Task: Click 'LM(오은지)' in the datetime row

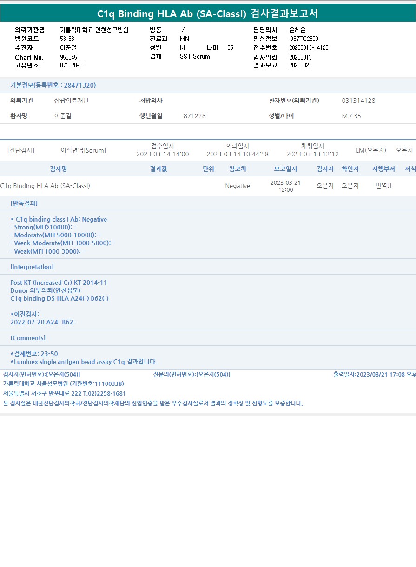Action: pos(371,150)
